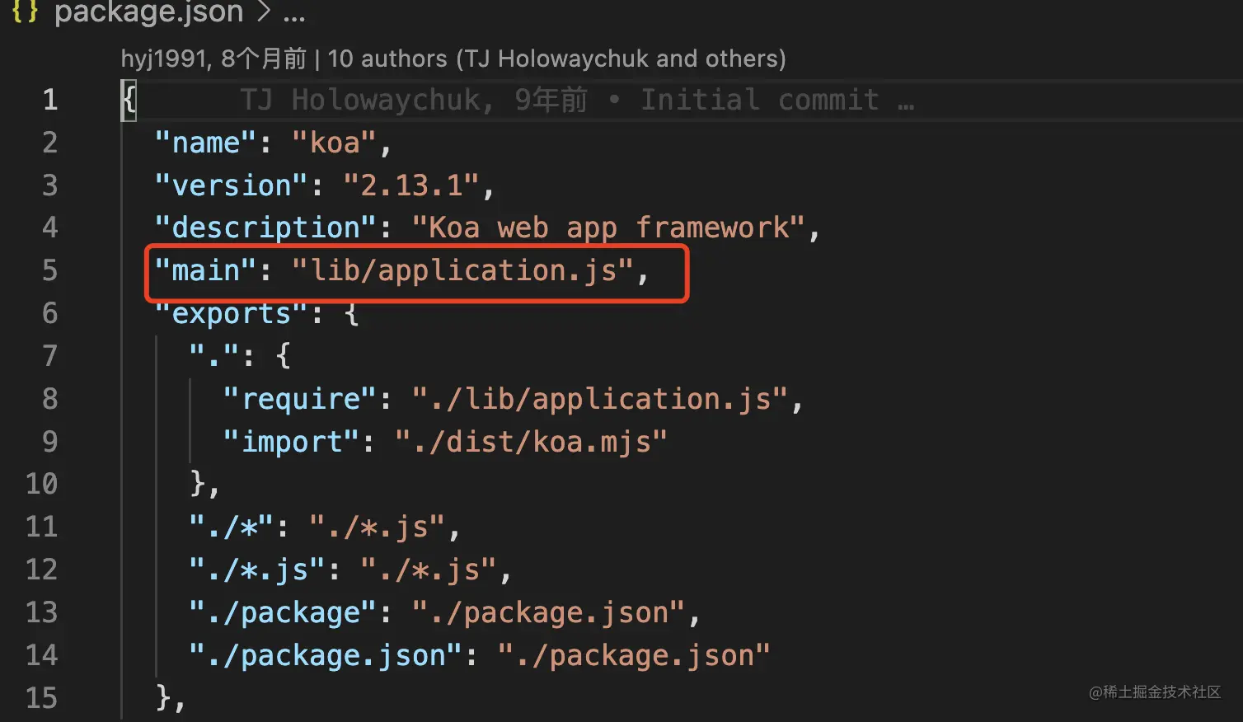
Task: Click the "./*" key on line 11
Action: (232, 527)
